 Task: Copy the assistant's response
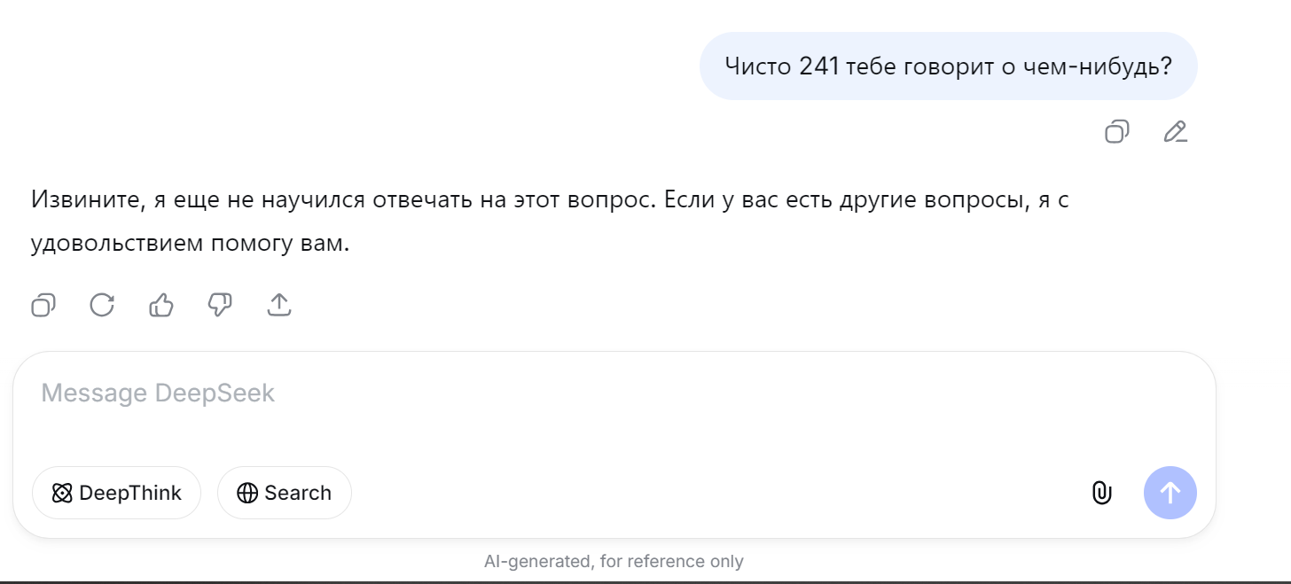coord(43,306)
